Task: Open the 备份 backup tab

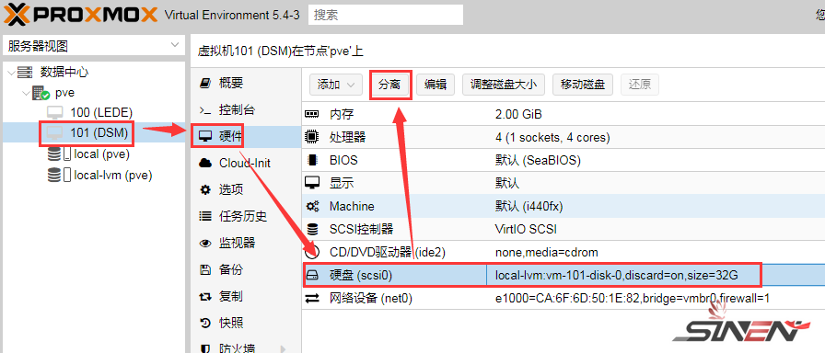Action: point(246,269)
